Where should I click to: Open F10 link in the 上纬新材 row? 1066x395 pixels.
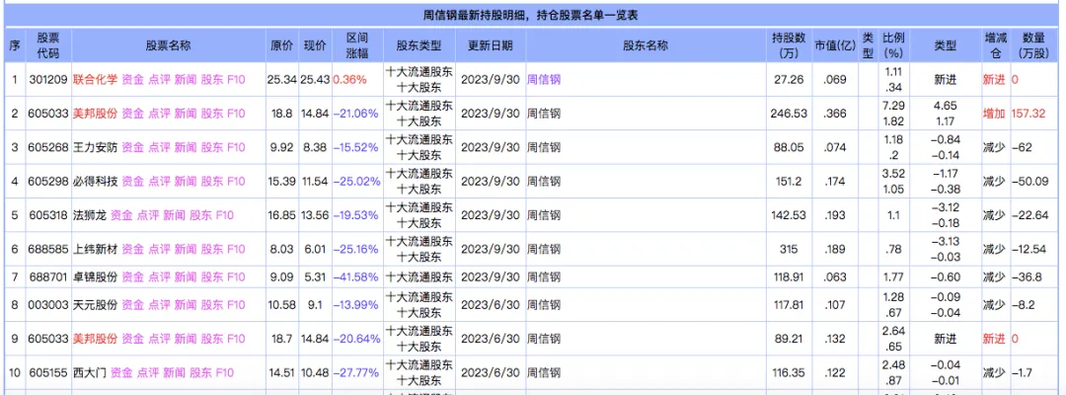pos(236,250)
